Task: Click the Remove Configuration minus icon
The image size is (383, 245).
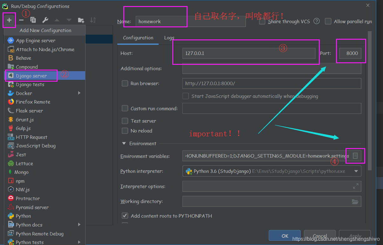Action: click(21, 20)
